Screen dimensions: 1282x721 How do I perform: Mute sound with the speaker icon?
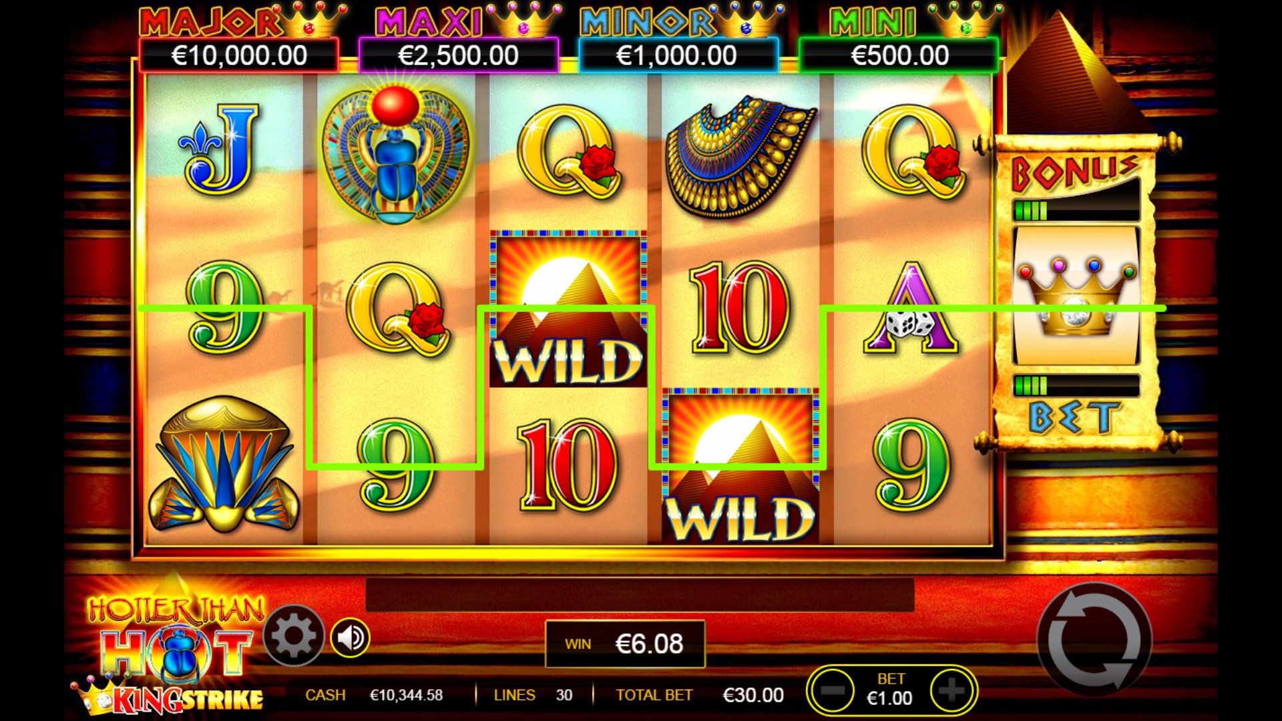coord(350,638)
